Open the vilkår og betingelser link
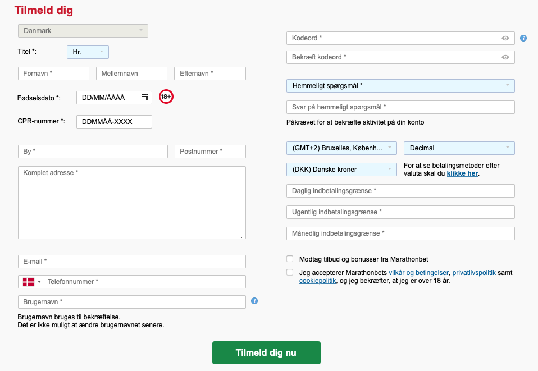The image size is (538, 371). 418,273
